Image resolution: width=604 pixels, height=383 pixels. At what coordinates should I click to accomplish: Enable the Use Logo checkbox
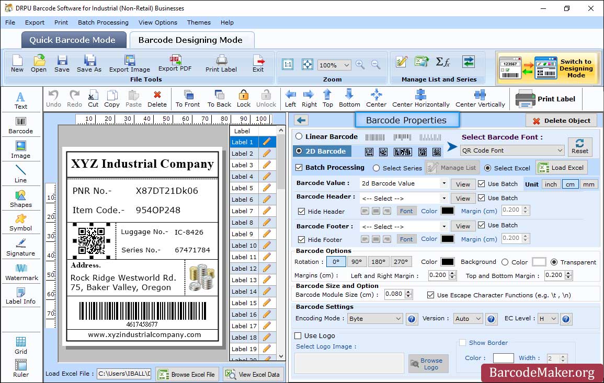click(298, 335)
